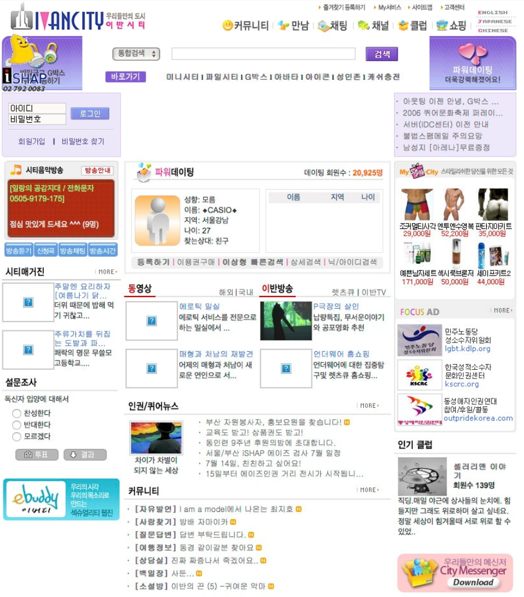Open the 통합검색 dropdown

click(x=136, y=54)
